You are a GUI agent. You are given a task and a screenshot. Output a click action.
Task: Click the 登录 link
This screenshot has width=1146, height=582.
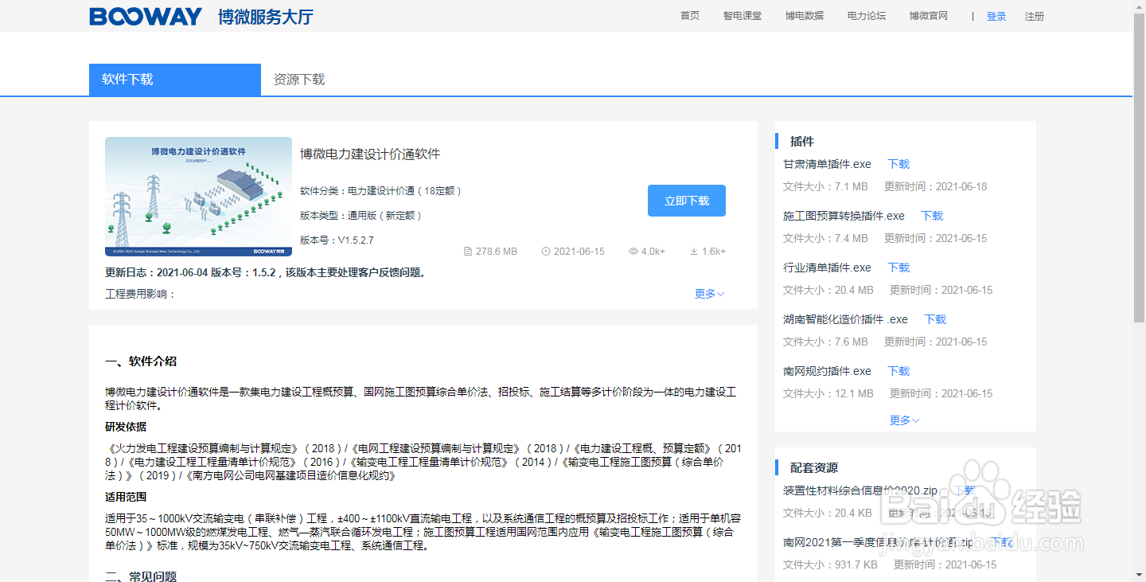click(x=996, y=16)
